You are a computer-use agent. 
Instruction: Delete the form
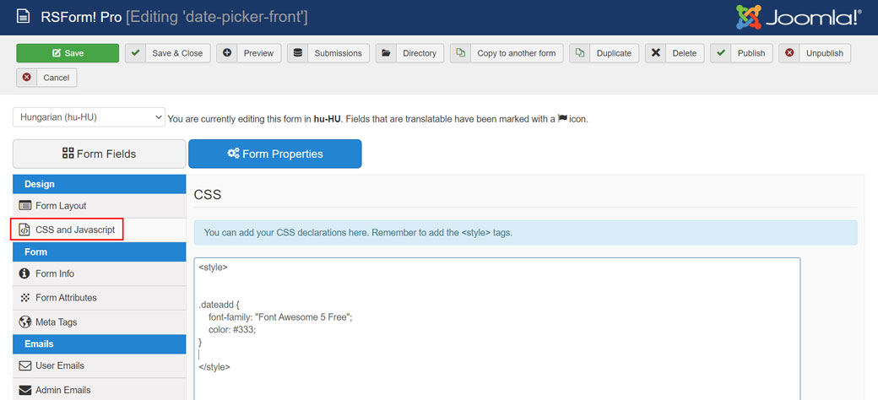pos(675,53)
